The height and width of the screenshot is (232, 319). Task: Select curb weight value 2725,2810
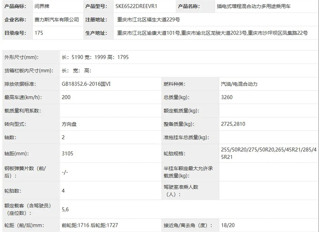click(233, 124)
